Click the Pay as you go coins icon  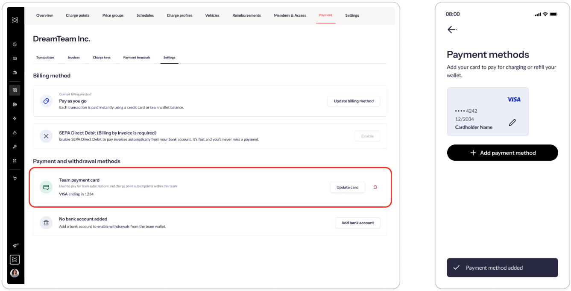click(x=46, y=101)
